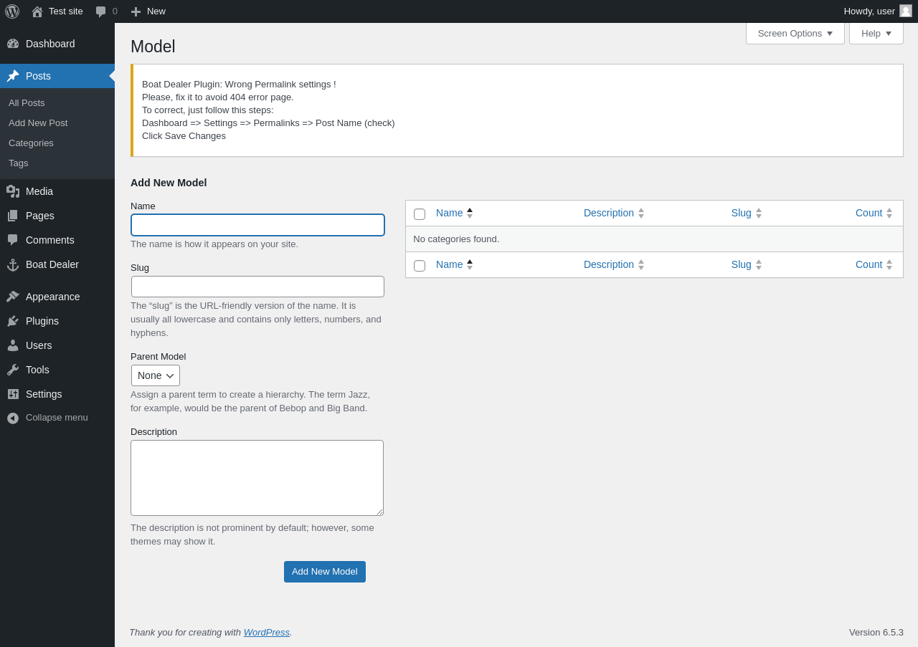Open the Plugins menu item
Image resolution: width=918 pixels, height=647 pixels.
coord(57,321)
